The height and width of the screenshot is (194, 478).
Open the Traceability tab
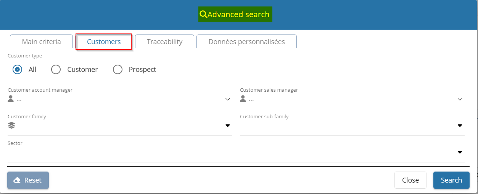(x=164, y=42)
